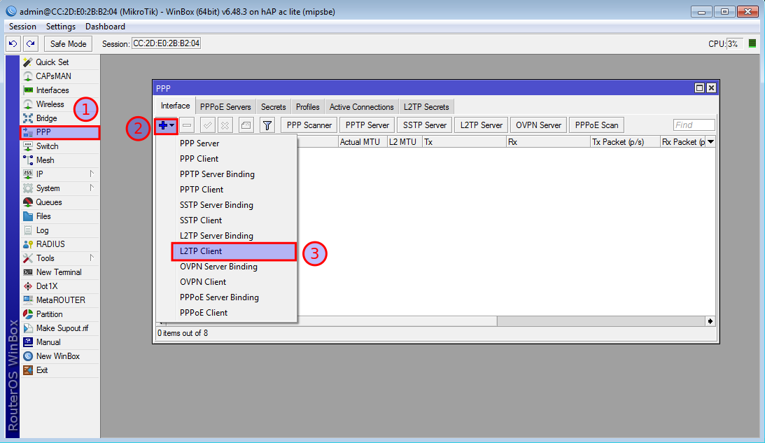Image resolution: width=765 pixels, height=443 pixels.
Task: Open the column selector dropdown arrow
Action: (711, 142)
